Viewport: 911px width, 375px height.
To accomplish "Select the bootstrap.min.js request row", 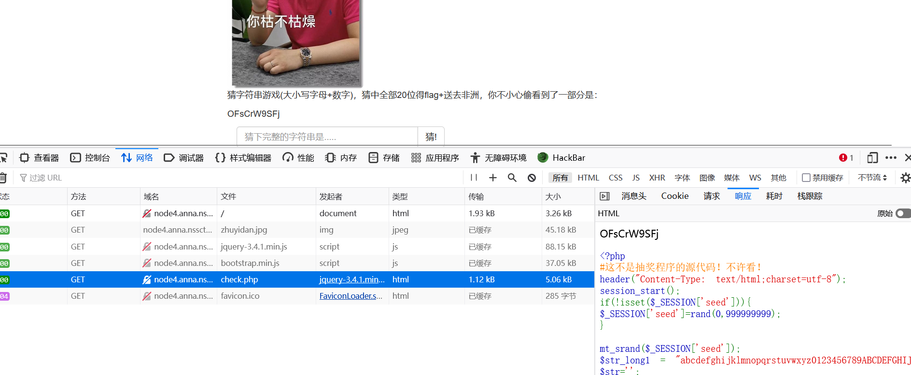I will 297,263.
